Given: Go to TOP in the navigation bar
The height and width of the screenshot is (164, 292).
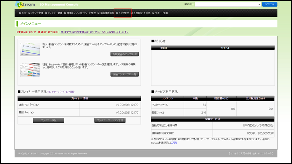Looking at the screenshot, I should click(23, 13).
